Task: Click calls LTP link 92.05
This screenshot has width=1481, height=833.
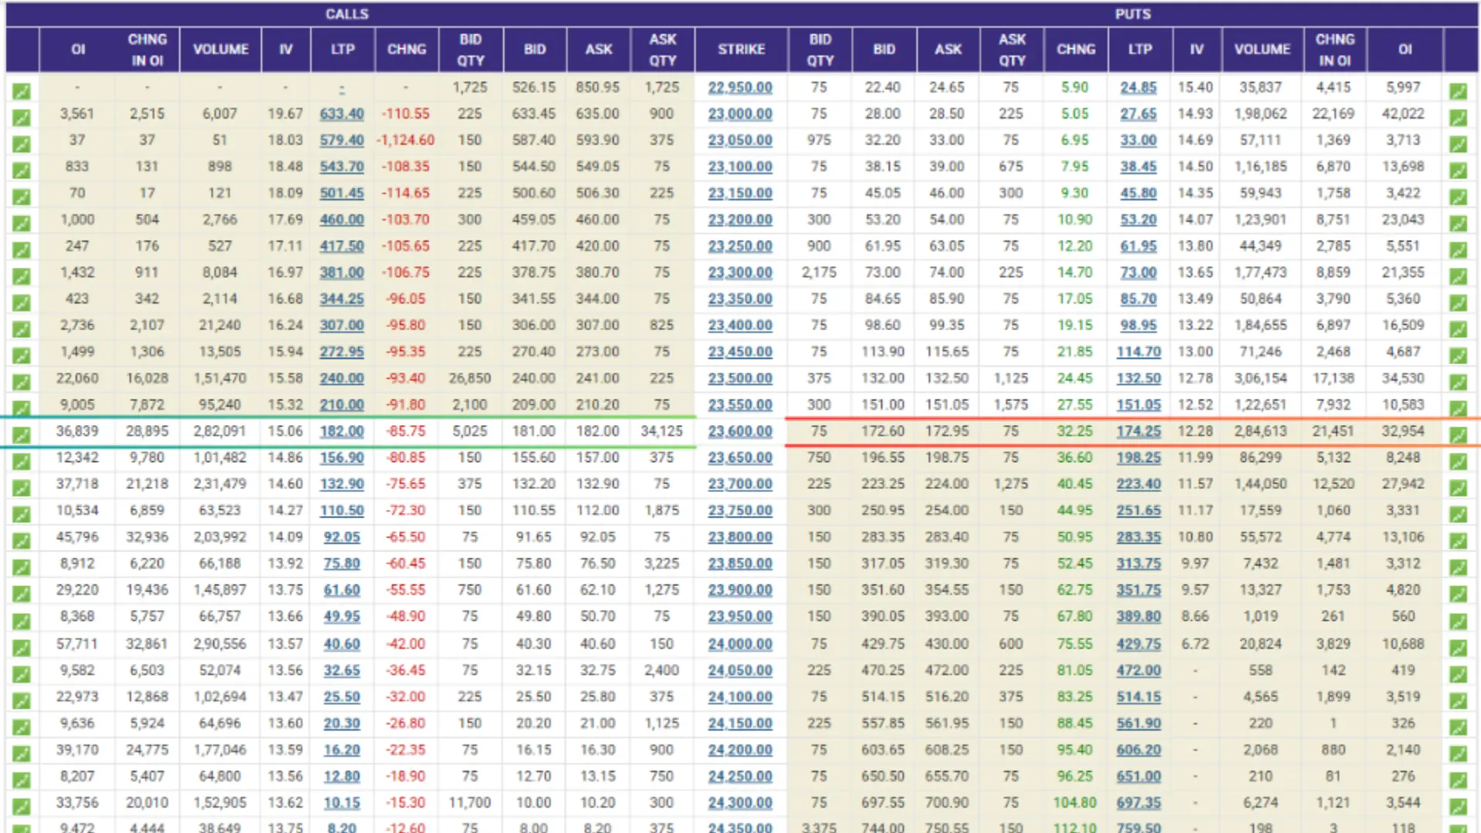Action: (x=342, y=537)
